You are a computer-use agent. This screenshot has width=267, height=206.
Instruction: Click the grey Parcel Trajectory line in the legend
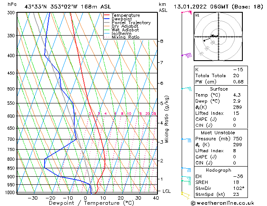click(107, 22)
